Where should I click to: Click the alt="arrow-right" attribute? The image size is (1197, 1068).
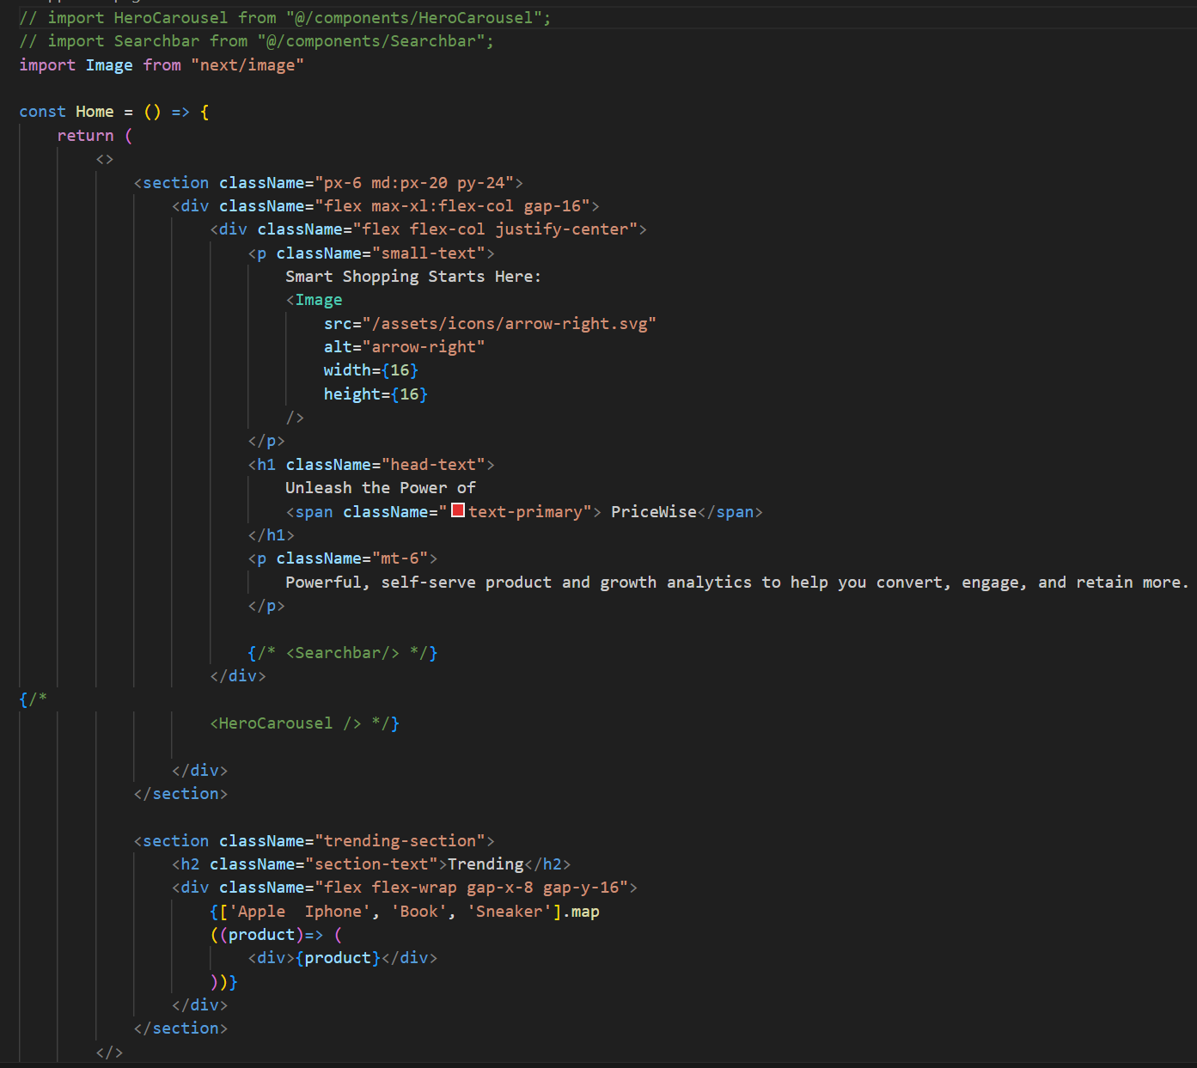point(404,346)
